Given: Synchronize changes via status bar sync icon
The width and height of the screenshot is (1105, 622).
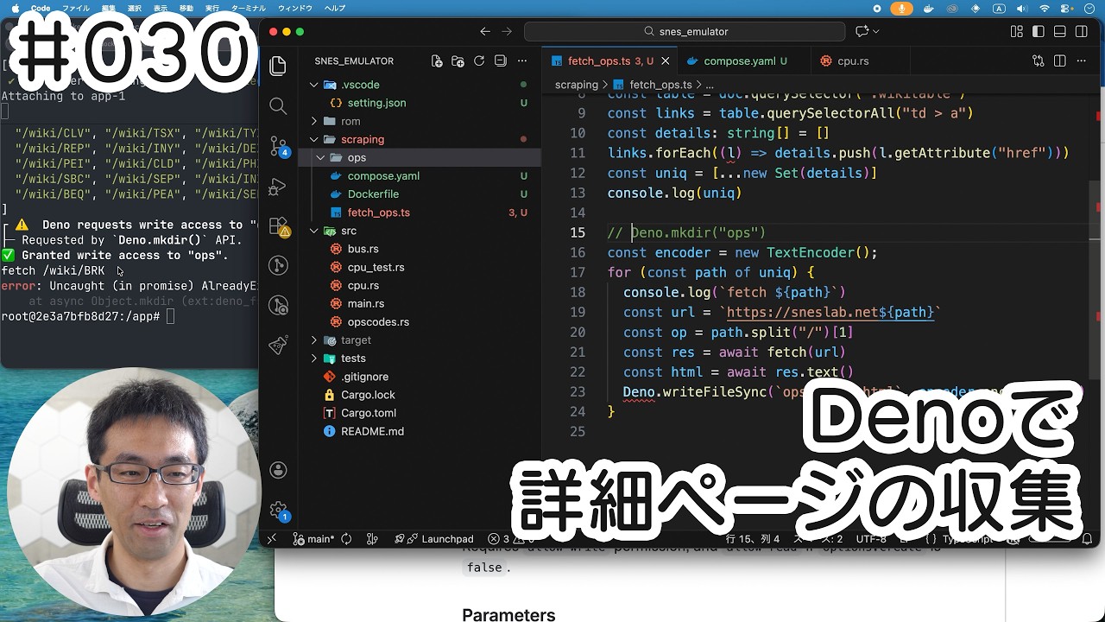Looking at the screenshot, I should point(346,539).
